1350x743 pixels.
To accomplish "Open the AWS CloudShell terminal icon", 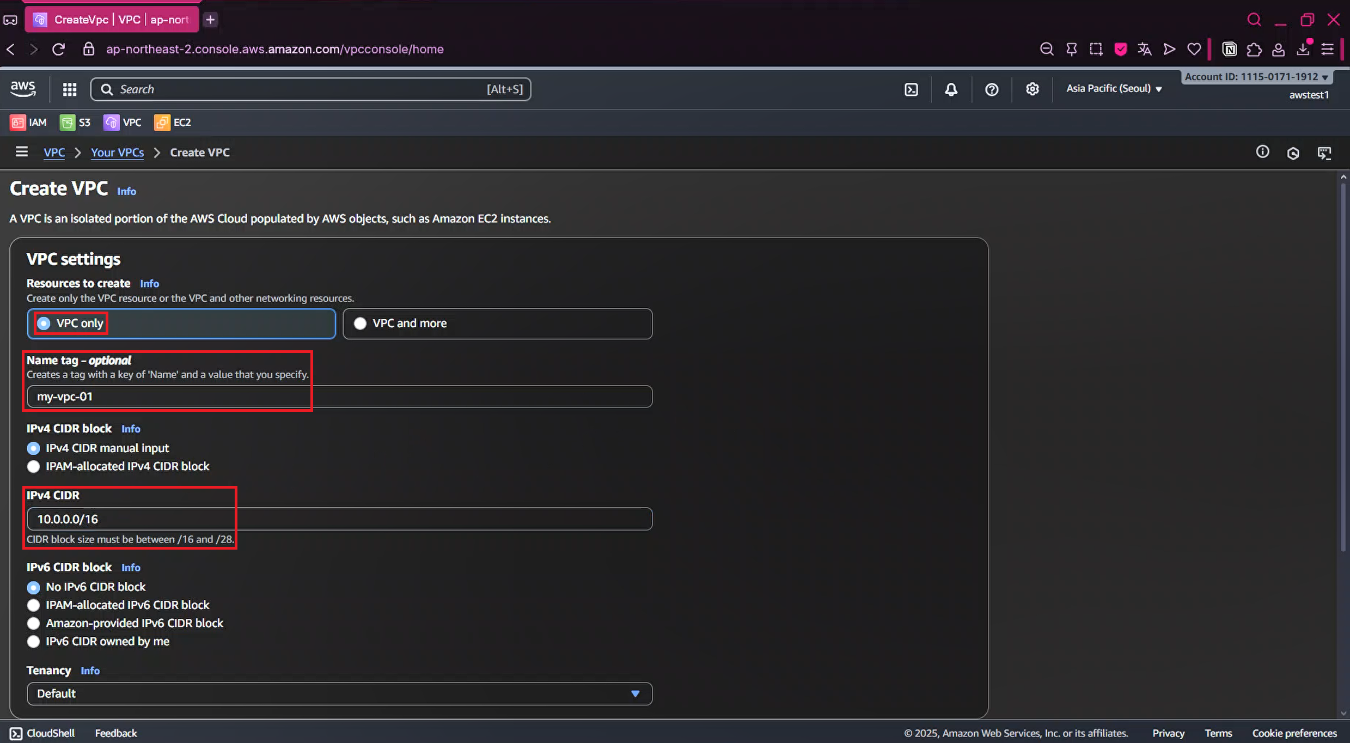I will point(911,89).
